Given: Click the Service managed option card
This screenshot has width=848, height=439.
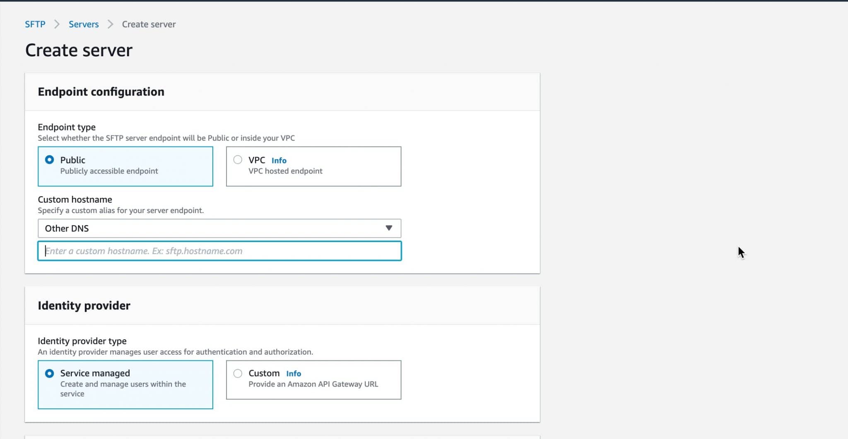Looking at the screenshot, I should 125,384.
